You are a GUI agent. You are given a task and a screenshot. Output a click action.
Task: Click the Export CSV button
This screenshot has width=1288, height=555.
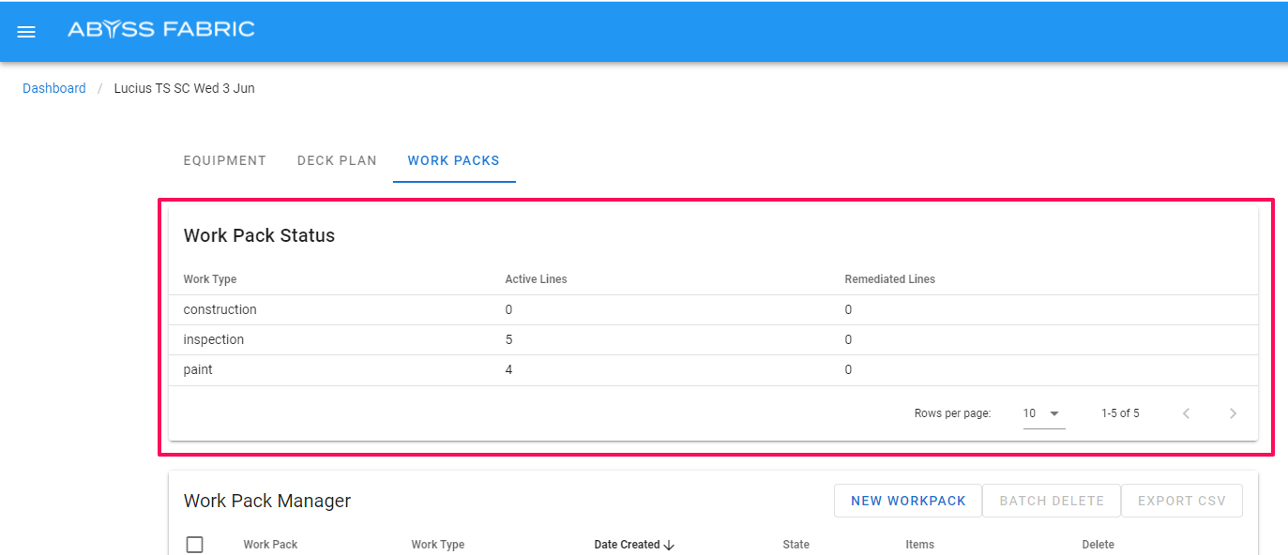pos(1181,501)
